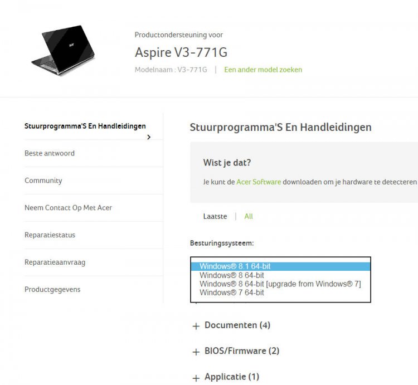This screenshot has width=418, height=385.
Task: Click the plus icon beside Documenten (4)
Action: (196, 326)
